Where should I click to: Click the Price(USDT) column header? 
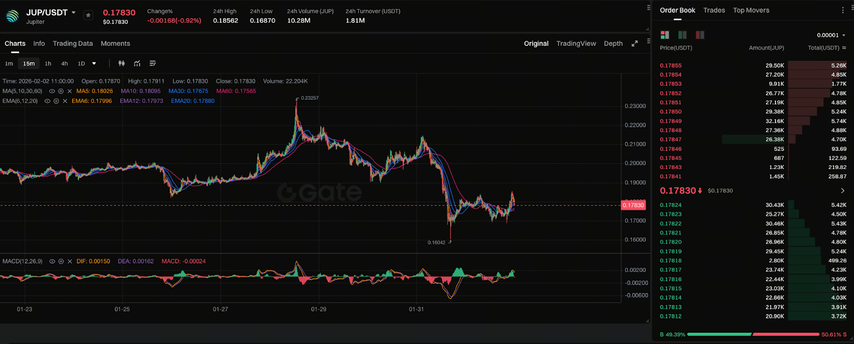676,48
